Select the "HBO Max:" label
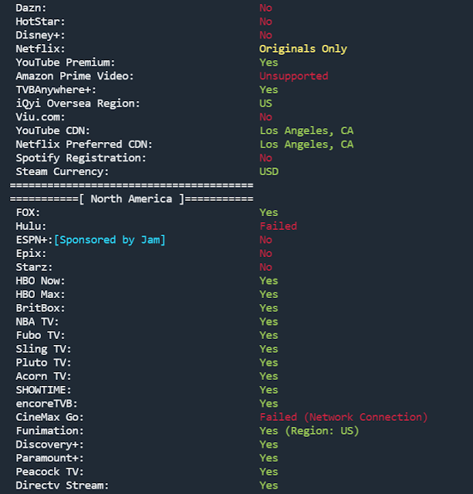Screen dimensions: 473x494 point(41,294)
